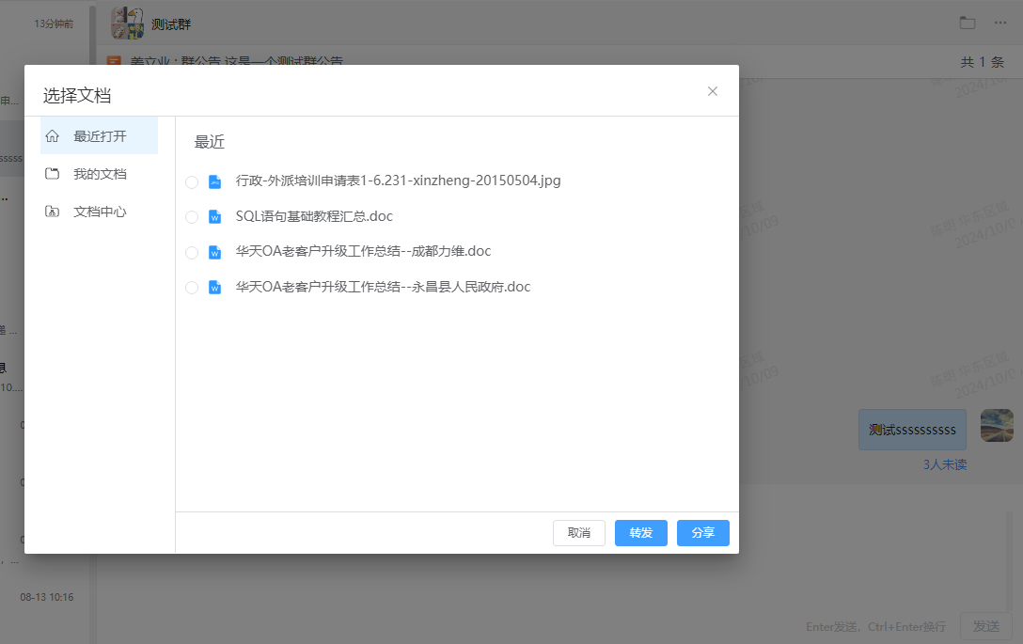Close the 选择文档 dialog with the X

(713, 91)
